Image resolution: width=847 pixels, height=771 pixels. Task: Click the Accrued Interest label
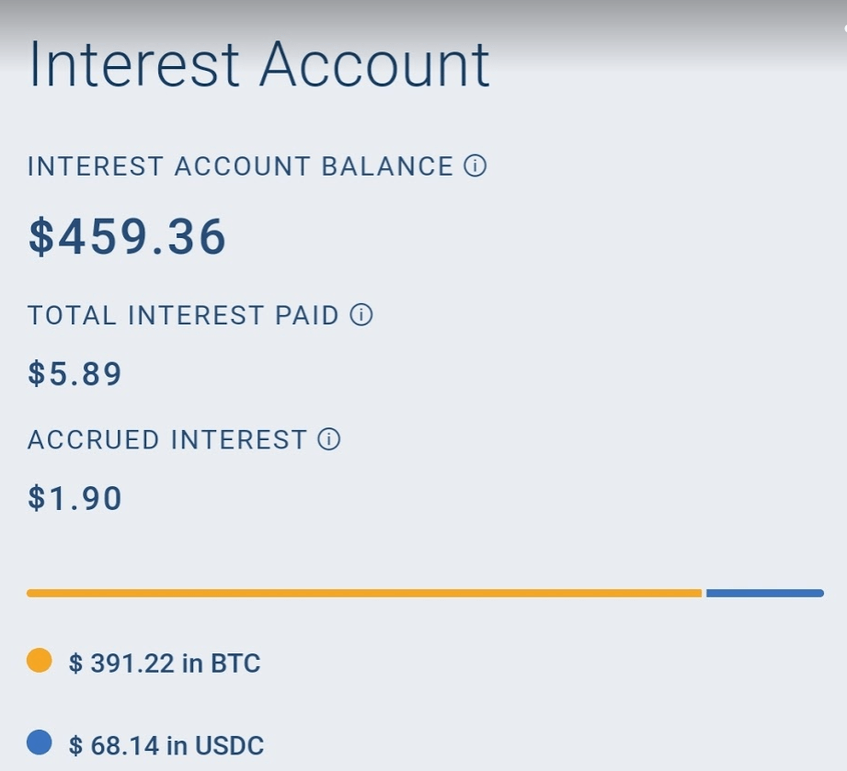pyautogui.click(x=166, y=439)
